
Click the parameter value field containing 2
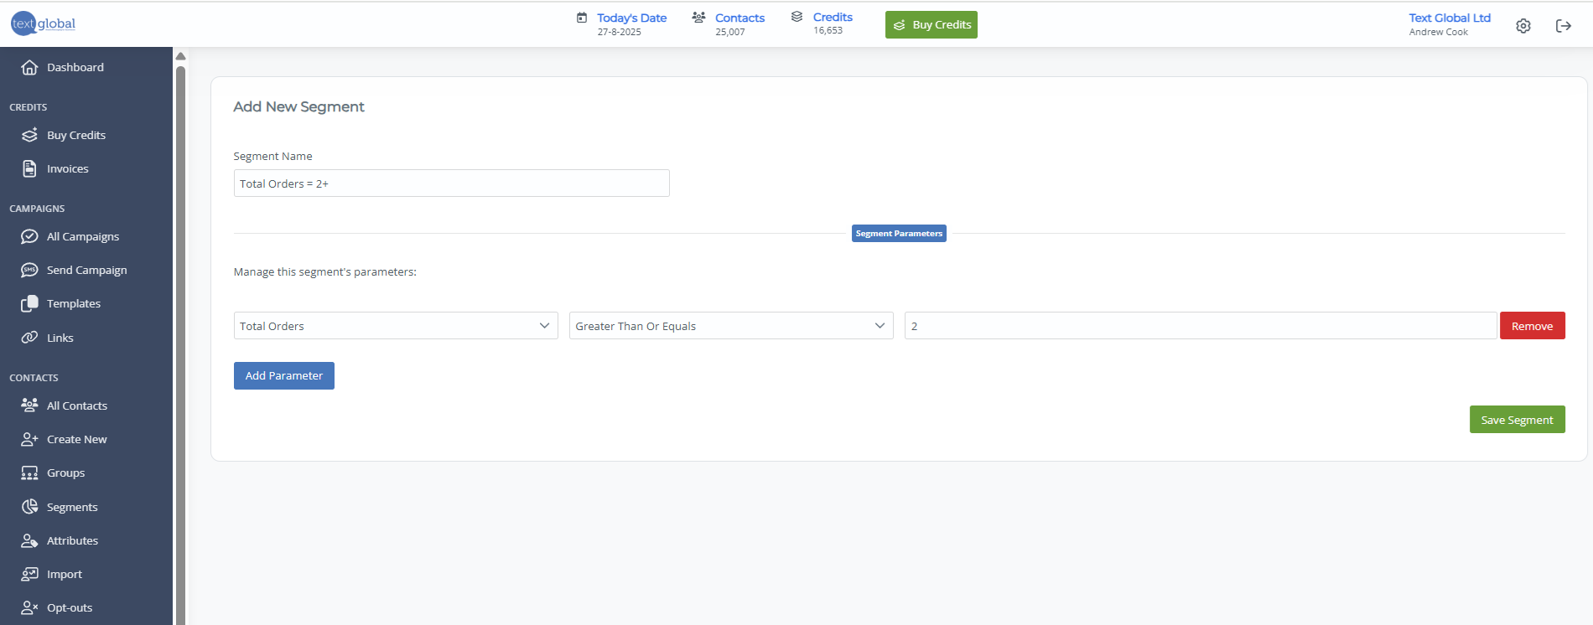point(1201,326)
